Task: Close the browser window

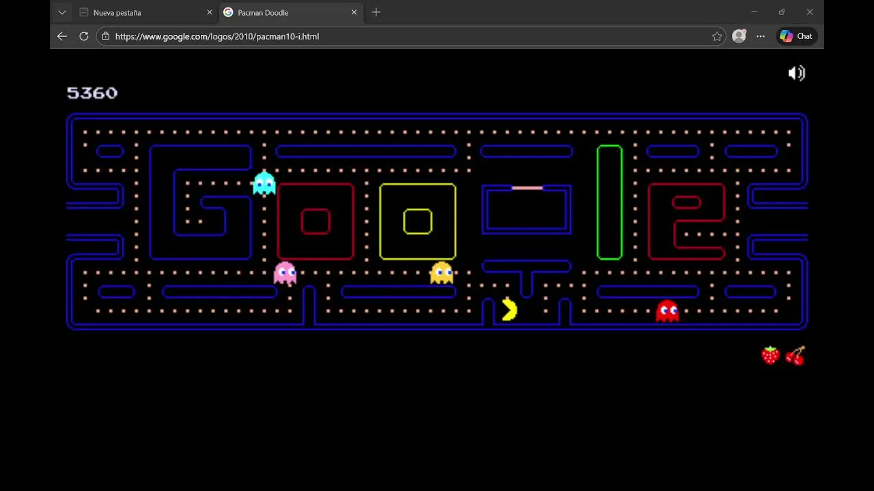Action: point(810,12)
